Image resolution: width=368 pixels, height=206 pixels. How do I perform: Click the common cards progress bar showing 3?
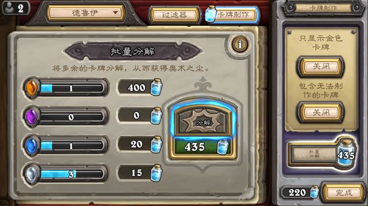[72, 174]
